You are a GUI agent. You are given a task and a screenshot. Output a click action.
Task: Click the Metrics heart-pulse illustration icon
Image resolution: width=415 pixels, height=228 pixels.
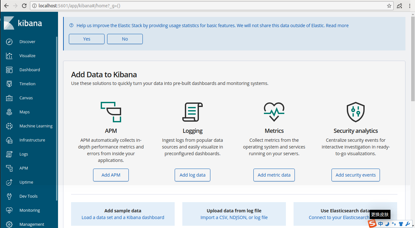coord(274,112)
